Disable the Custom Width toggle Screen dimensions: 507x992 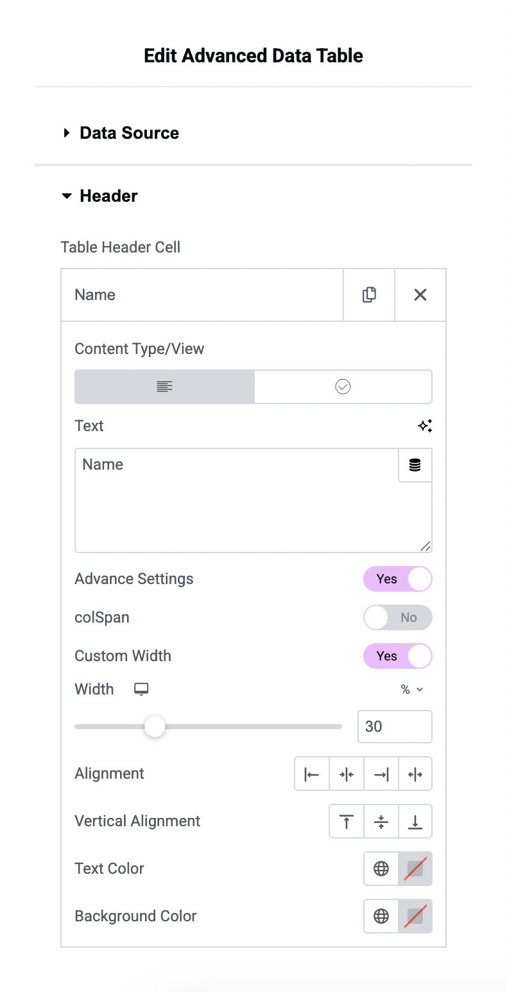tap(398, 656)
